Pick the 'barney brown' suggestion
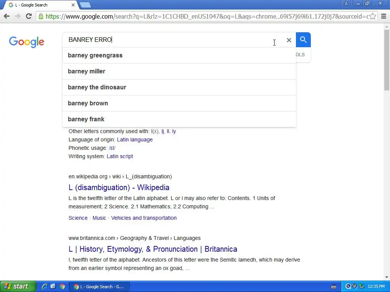 point(179,103)
